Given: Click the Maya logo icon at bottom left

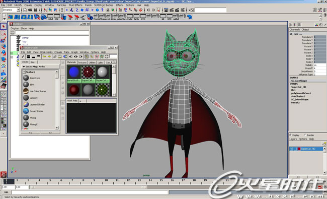Looking at the screenshot, I should (x=4, y=174).
